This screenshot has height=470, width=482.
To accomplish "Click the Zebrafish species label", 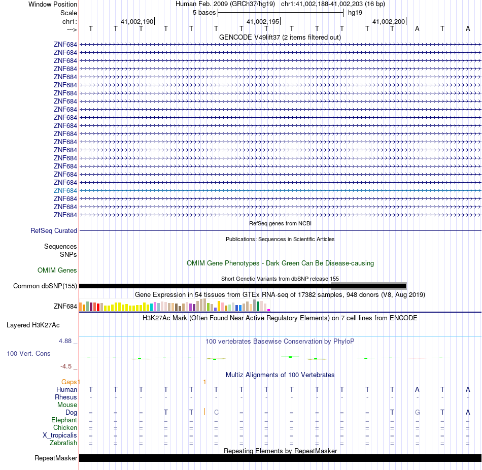I will click(x=63, y=443).
